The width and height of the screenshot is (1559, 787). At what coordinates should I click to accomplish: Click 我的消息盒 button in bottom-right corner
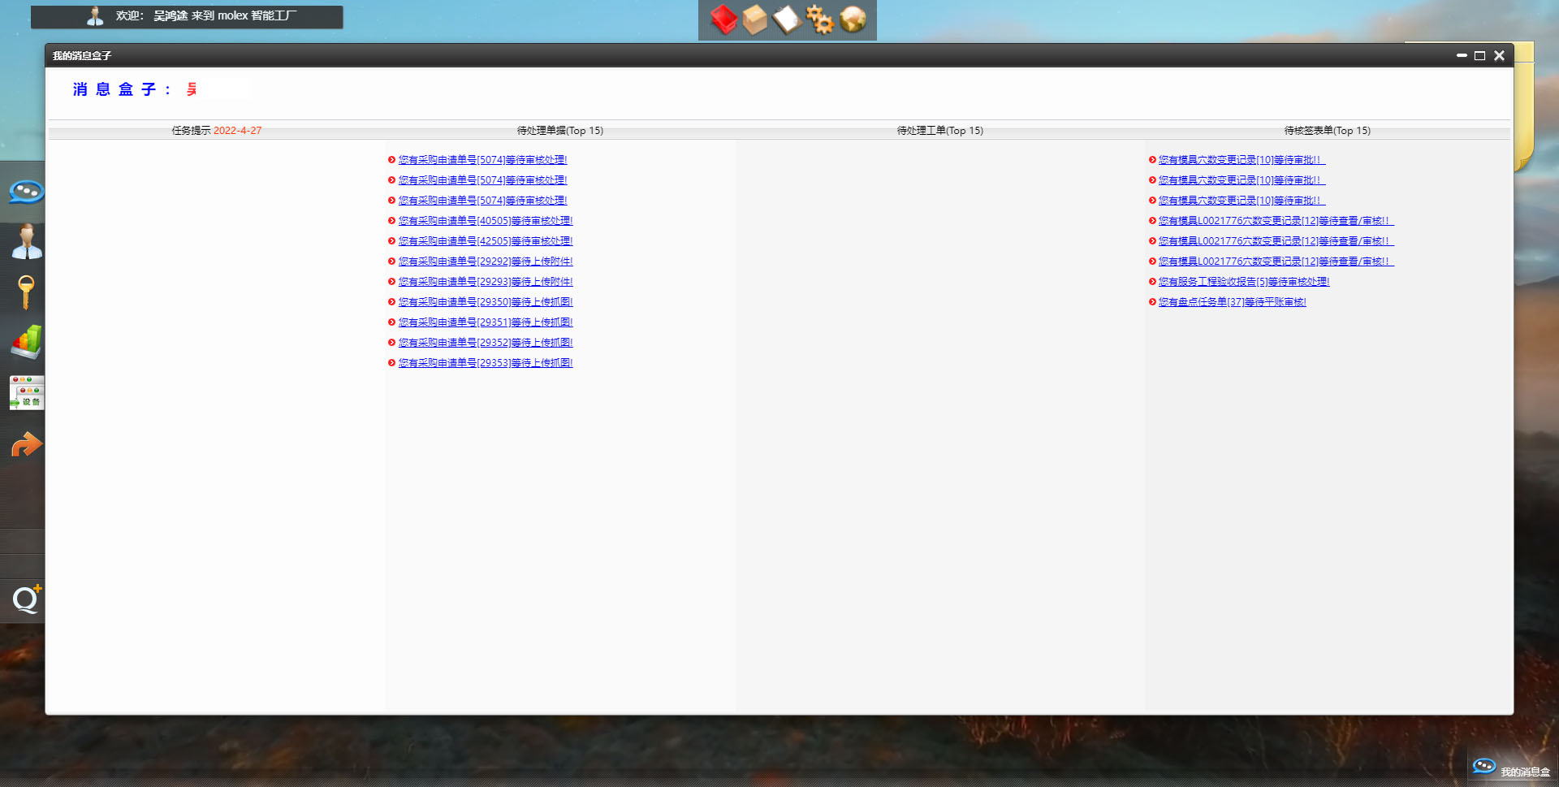[x=1511, y=770]
